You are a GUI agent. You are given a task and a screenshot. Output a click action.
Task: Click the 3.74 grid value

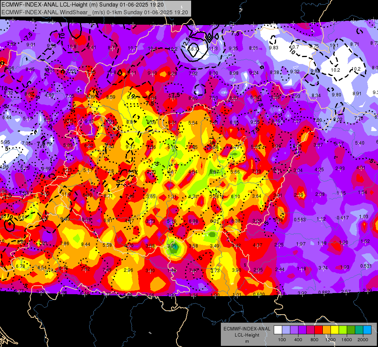coord(323,268)
